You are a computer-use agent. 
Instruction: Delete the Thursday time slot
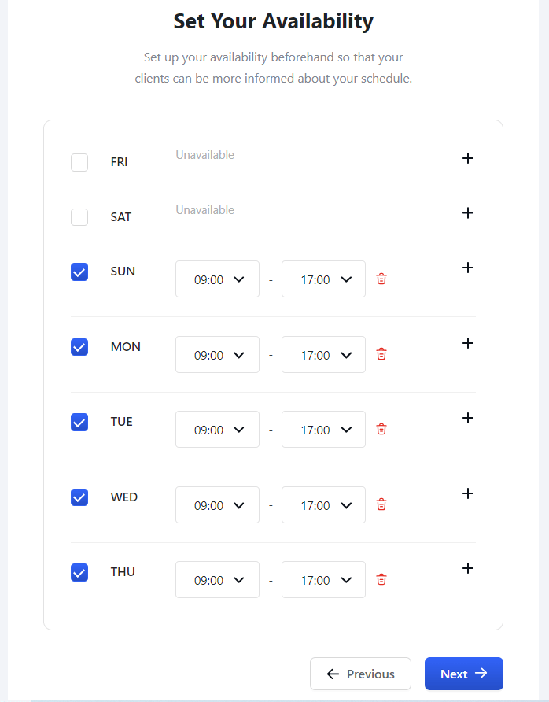pos(381,580)
